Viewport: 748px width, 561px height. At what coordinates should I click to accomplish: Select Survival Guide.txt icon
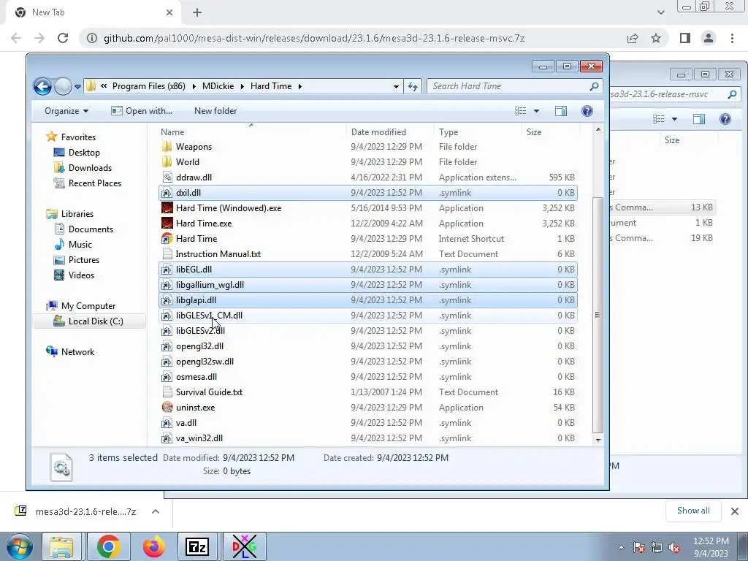[x=167, y=392]
